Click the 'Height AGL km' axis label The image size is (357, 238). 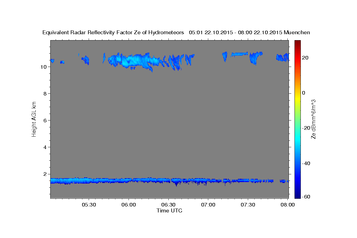coord(34,119)
